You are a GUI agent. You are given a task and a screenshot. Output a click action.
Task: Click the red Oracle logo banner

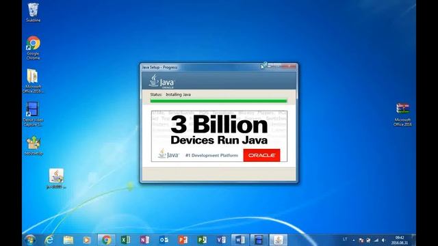261,155
